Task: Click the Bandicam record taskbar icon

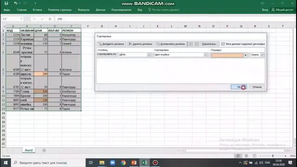Action: 155,163
